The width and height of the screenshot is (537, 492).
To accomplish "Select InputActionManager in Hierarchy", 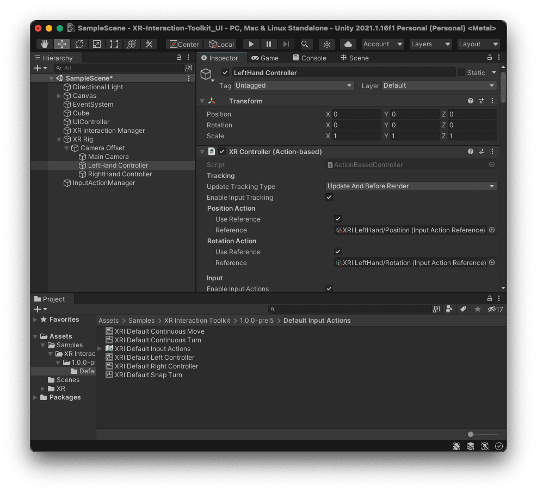I will tap(103, 183).
